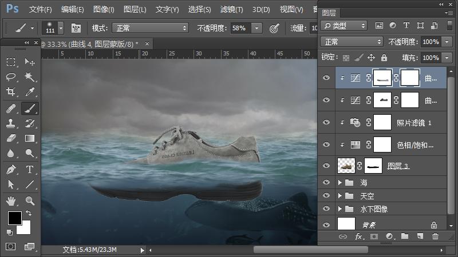This screenshot has height=257, width=458.
Task: Open the 编辑(E) menu
Action: 72,9
